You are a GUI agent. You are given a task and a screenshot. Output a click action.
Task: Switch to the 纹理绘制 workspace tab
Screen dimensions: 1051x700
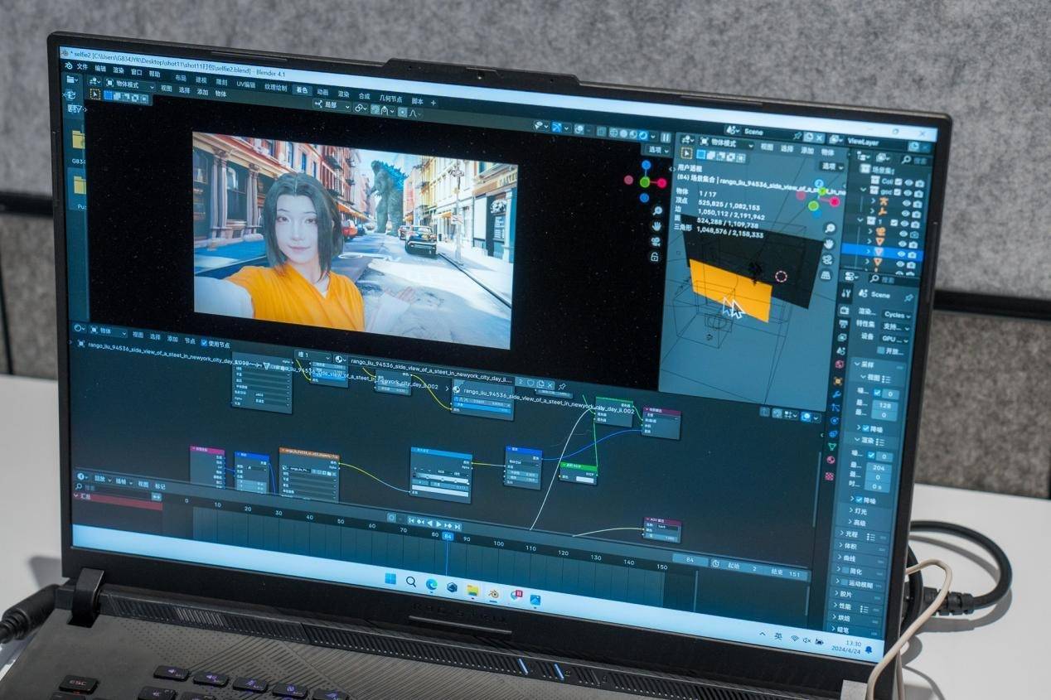pyautogui.click(x=276, y=87)
